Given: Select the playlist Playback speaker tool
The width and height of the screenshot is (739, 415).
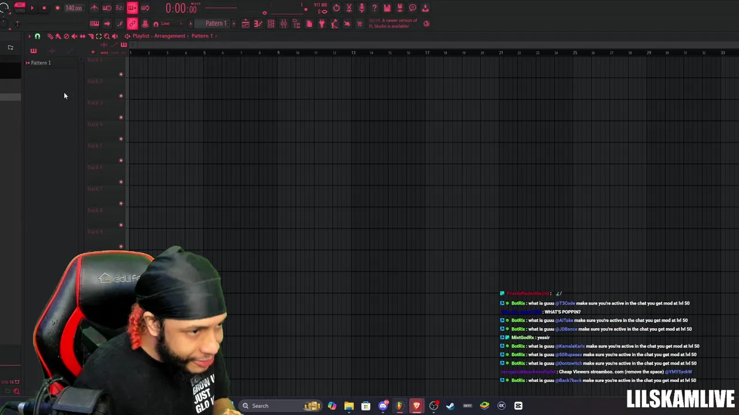Looking at the screenshot, I should click(114, 36).
